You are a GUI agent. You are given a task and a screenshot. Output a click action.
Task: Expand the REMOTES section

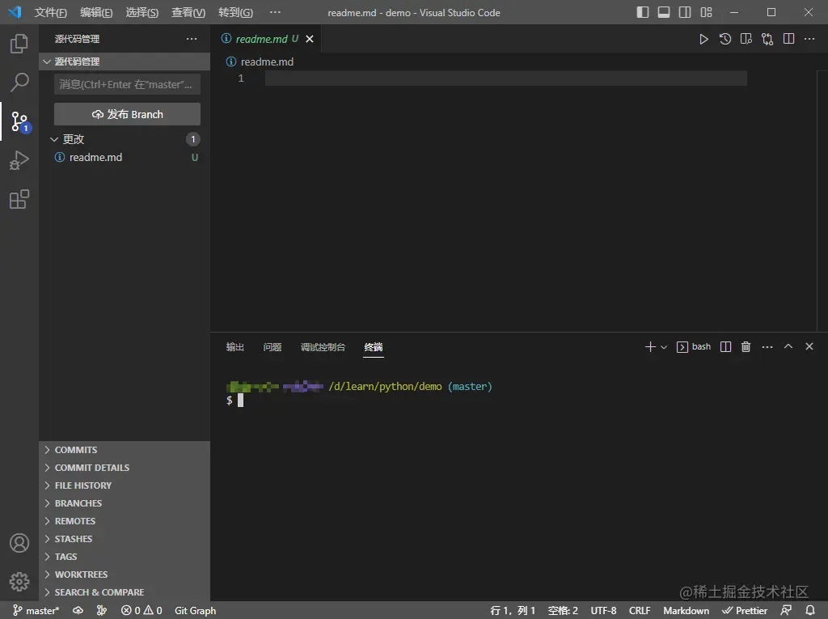tap(125, 521)
